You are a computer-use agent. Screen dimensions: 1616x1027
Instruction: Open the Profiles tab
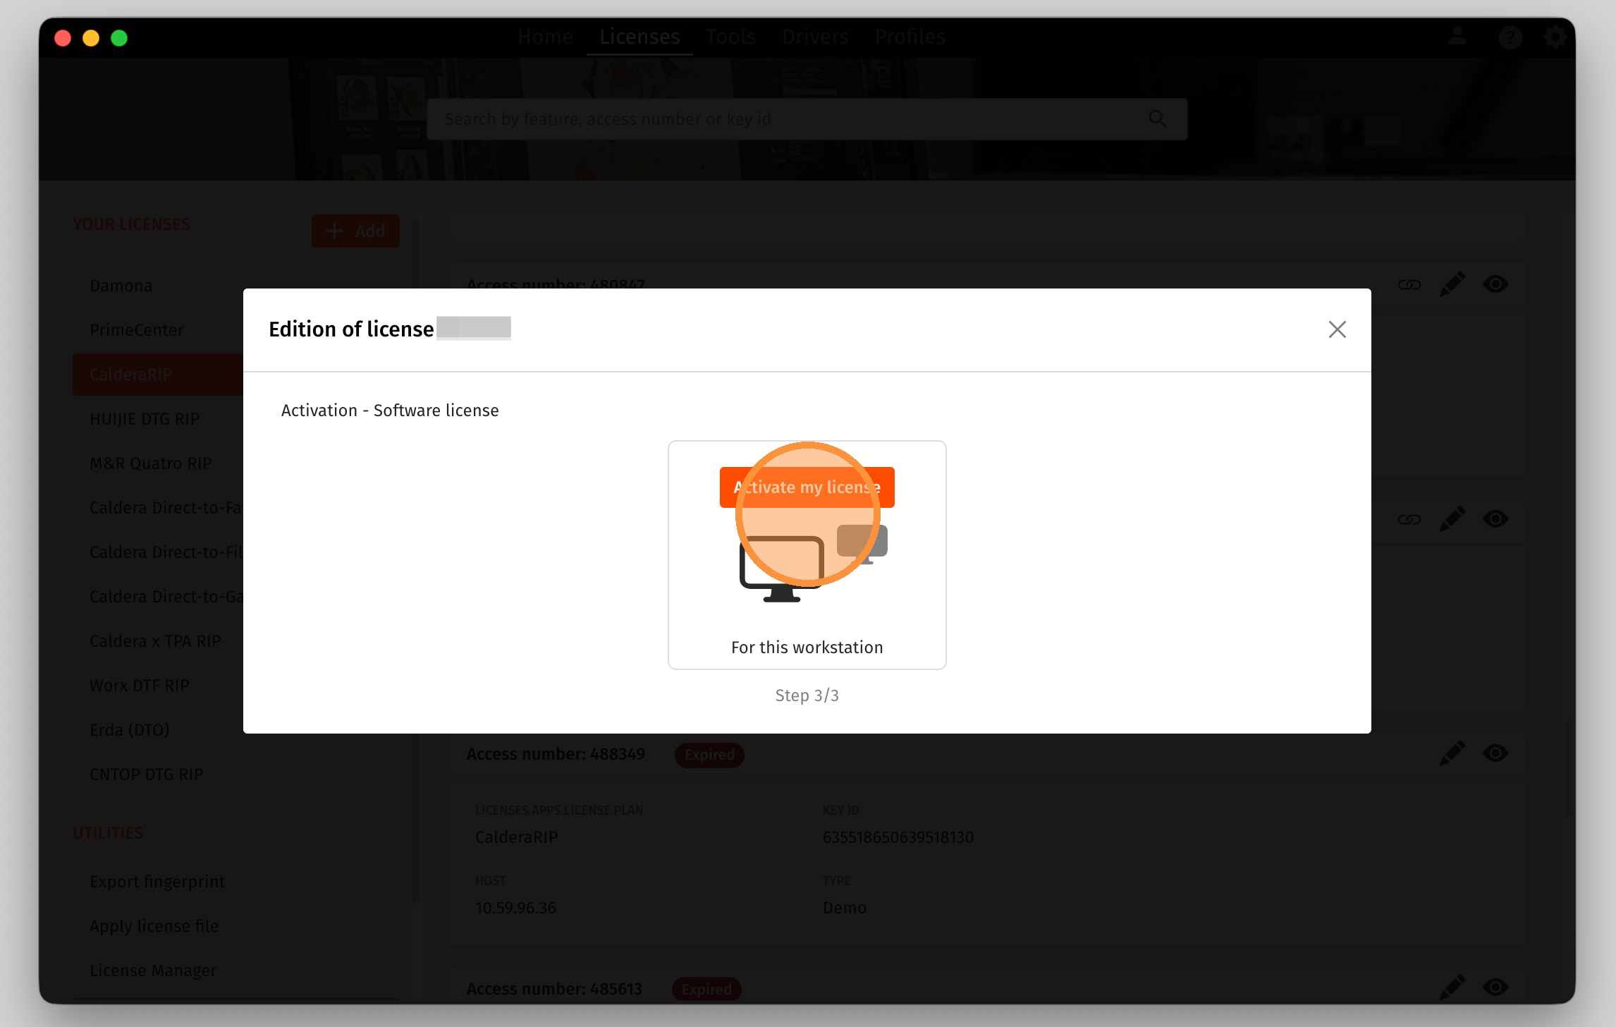pos(910,37)
